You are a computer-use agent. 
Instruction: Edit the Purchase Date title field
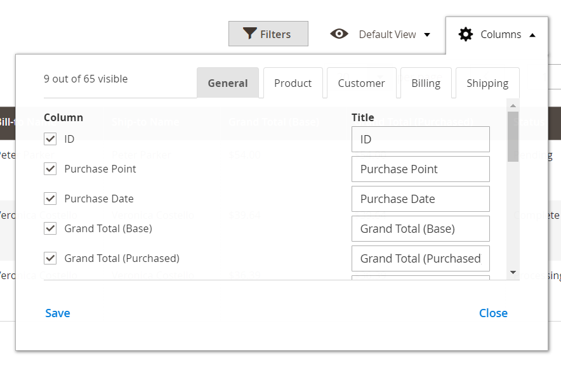coord(420,199)
